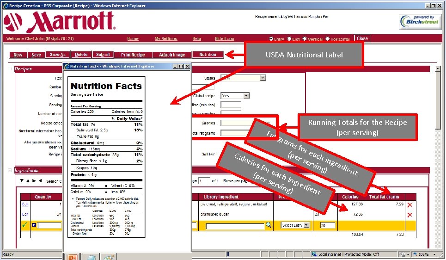
Task: Click pie crust, refrigerated ingredient text
Action: point(233,204)
